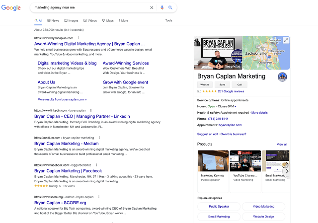Open options for the Medium result
Screen dimensions: 318x223
point(99,138)
